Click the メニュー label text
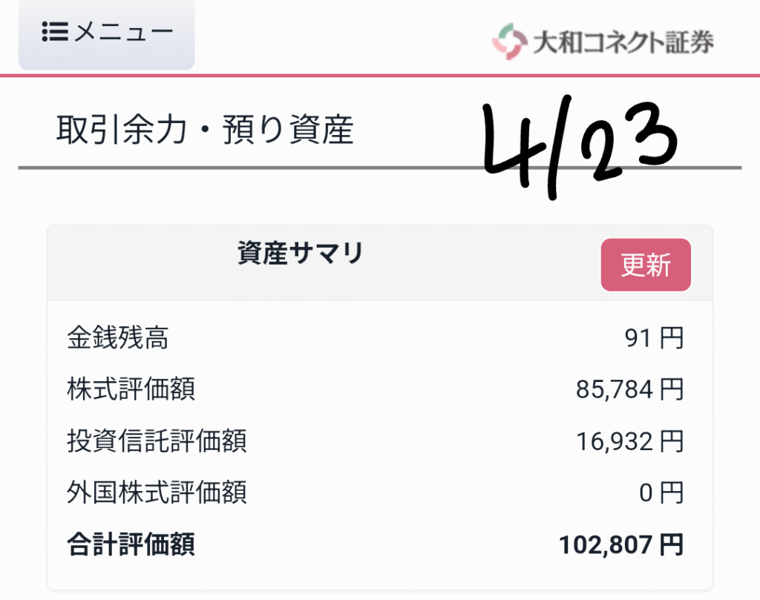 pos(124,32)
